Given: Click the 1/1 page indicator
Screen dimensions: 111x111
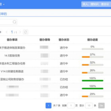Looking at the screenshot, I should [14, 32].
